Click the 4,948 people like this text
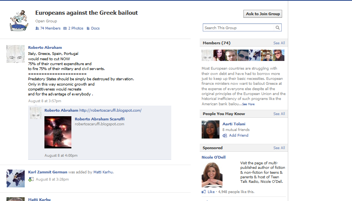 pyautogui.click(x=236, y=192)
